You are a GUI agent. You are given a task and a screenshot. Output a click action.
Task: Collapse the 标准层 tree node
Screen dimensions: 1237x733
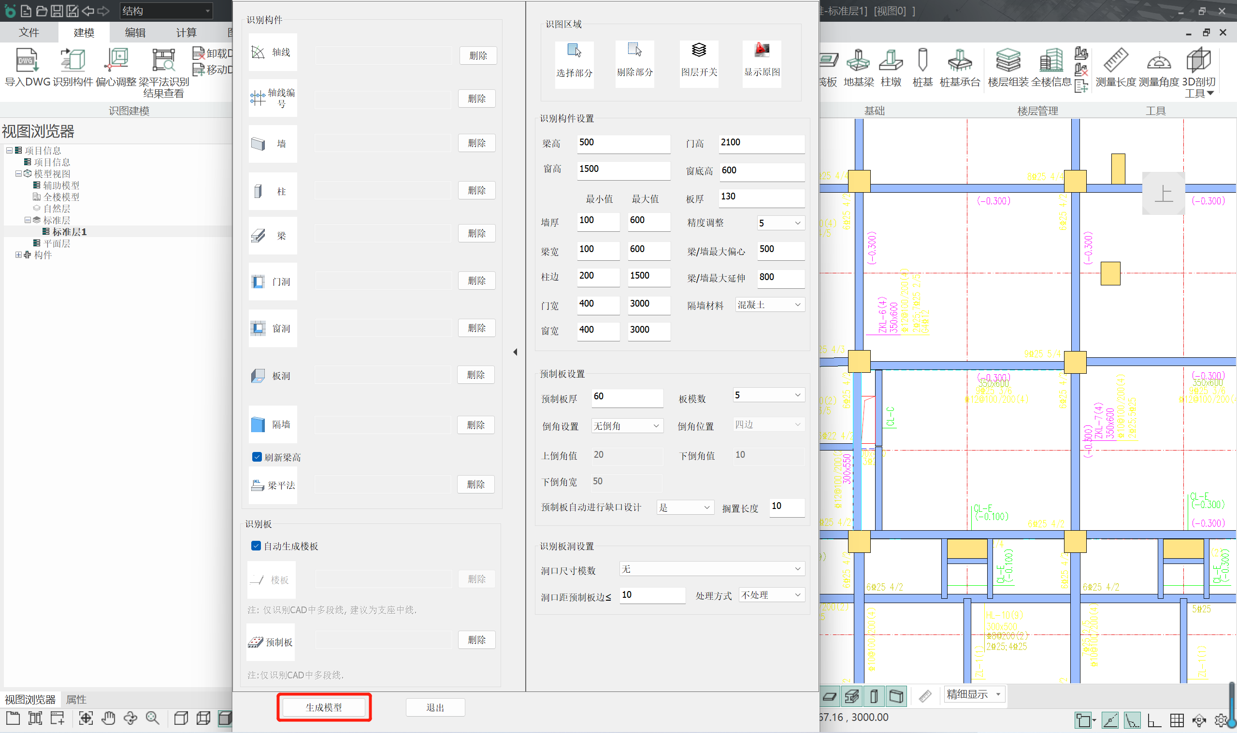(28, 220)
